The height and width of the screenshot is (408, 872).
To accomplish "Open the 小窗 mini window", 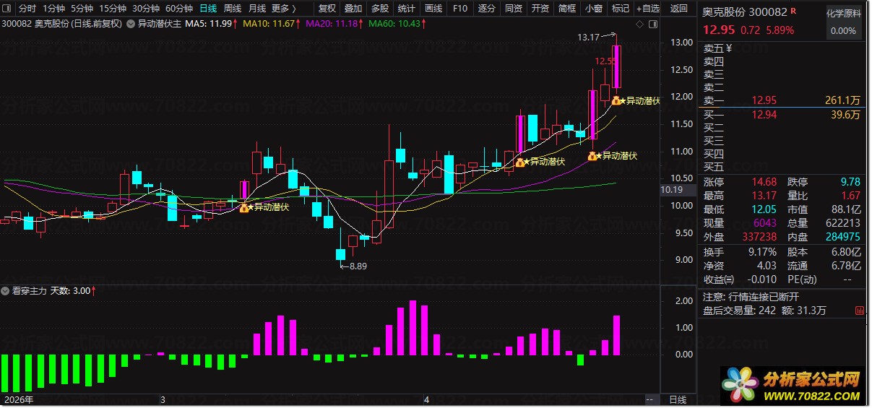I will (x=594, y=9).
